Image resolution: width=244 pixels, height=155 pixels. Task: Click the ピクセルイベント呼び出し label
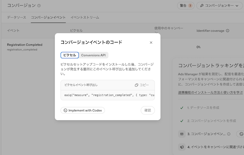[81, 85]
